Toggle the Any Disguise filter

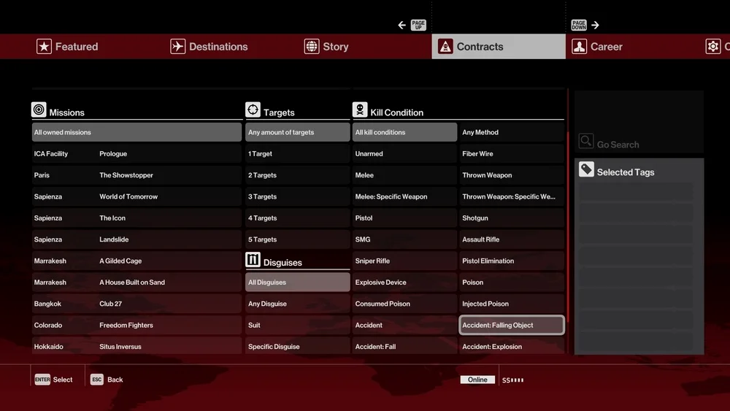[298, 304]
